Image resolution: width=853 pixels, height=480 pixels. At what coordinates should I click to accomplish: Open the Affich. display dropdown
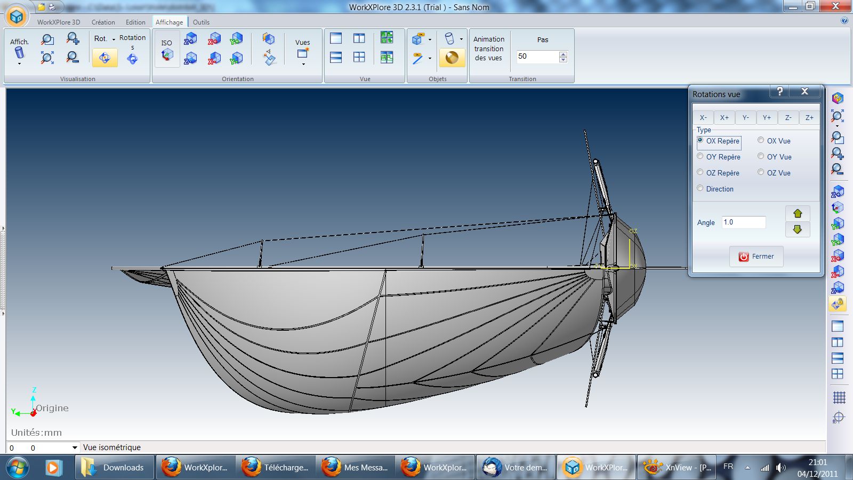(x=19, y=63)
